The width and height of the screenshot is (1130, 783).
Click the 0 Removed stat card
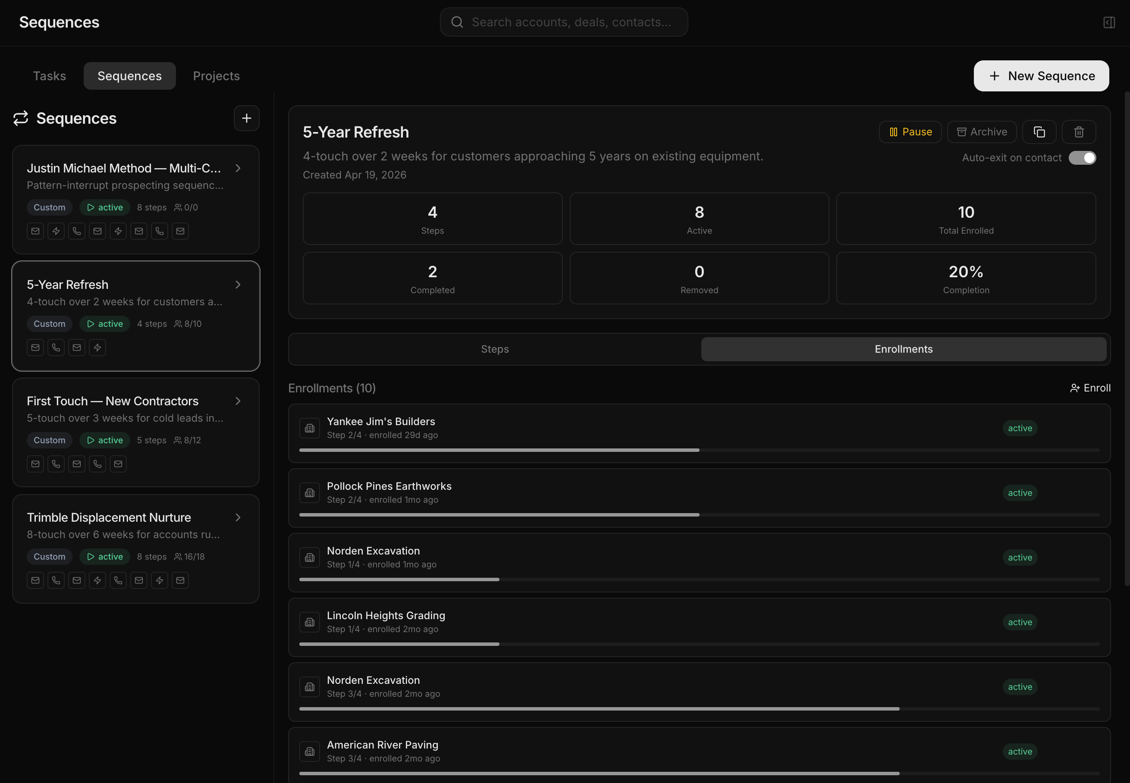[699, 278]
